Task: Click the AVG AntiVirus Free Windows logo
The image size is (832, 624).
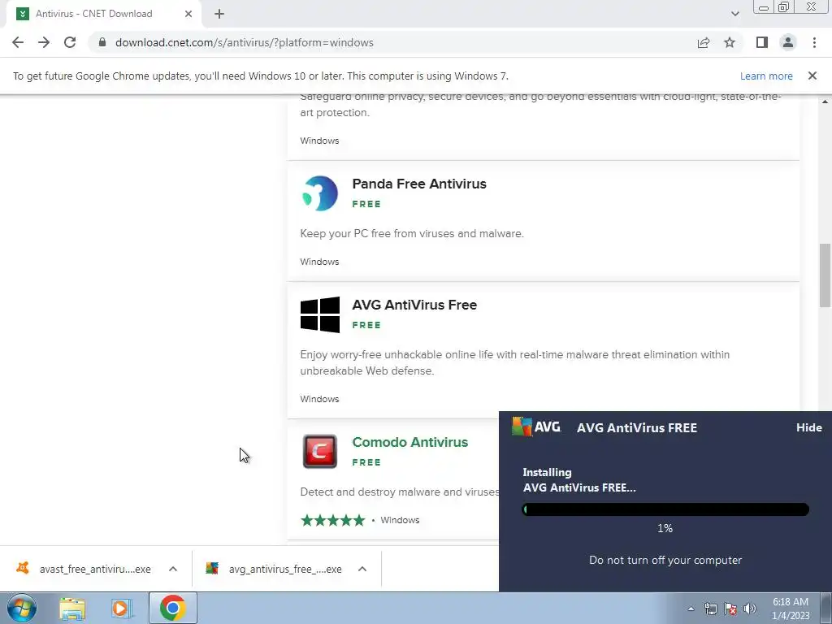Action: click(x=320, y=314)
